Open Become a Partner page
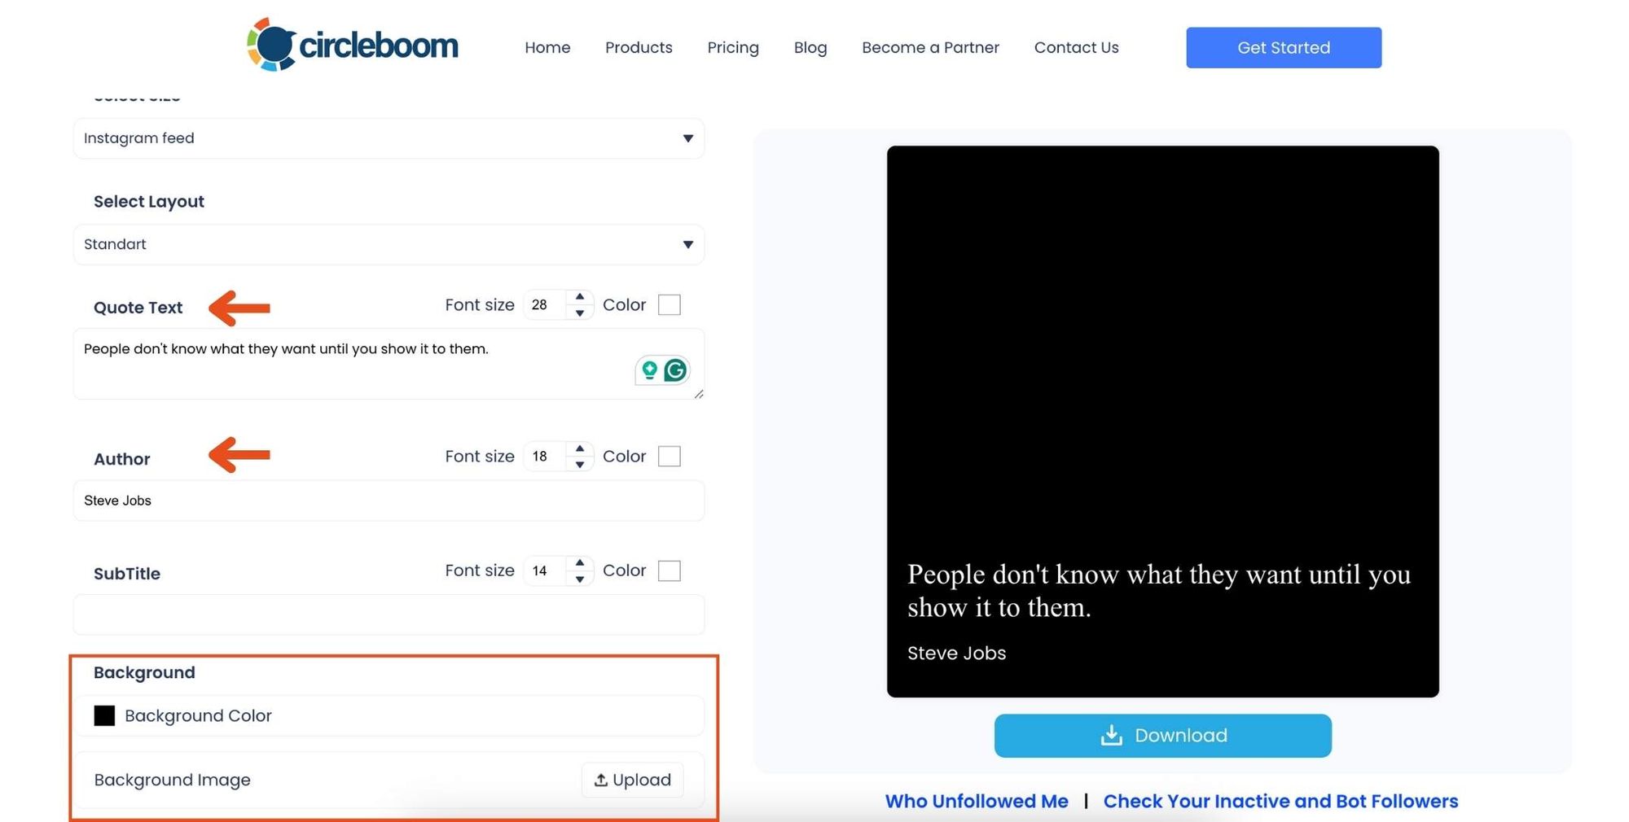 (930, 47)
